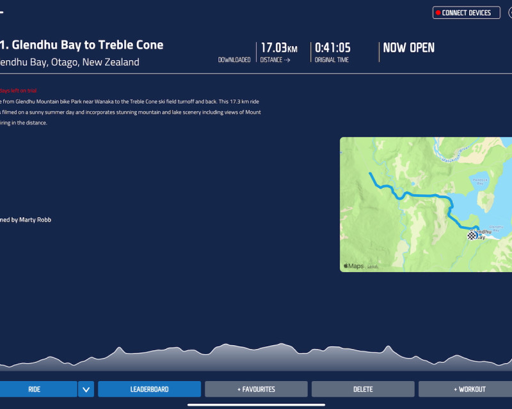Click the checkered finish flag on map
The height and width of the screenshot is (409, 512).
click(472, 235)
